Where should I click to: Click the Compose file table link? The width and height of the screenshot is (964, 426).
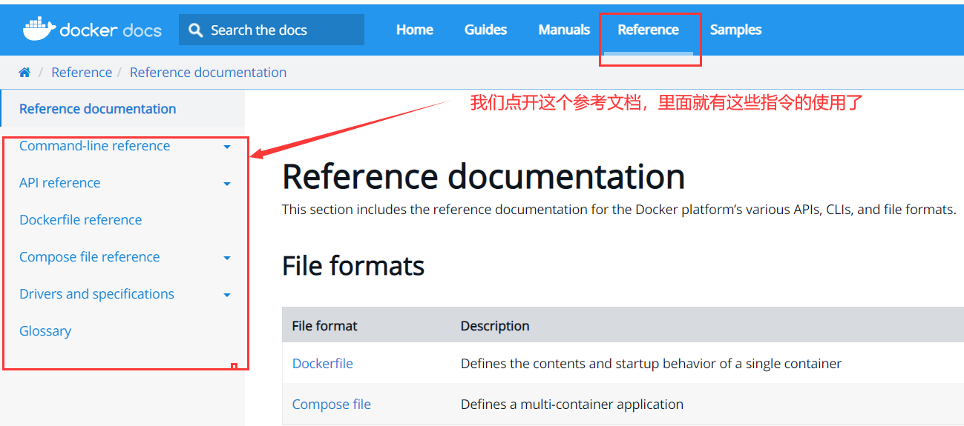point(331,405)
